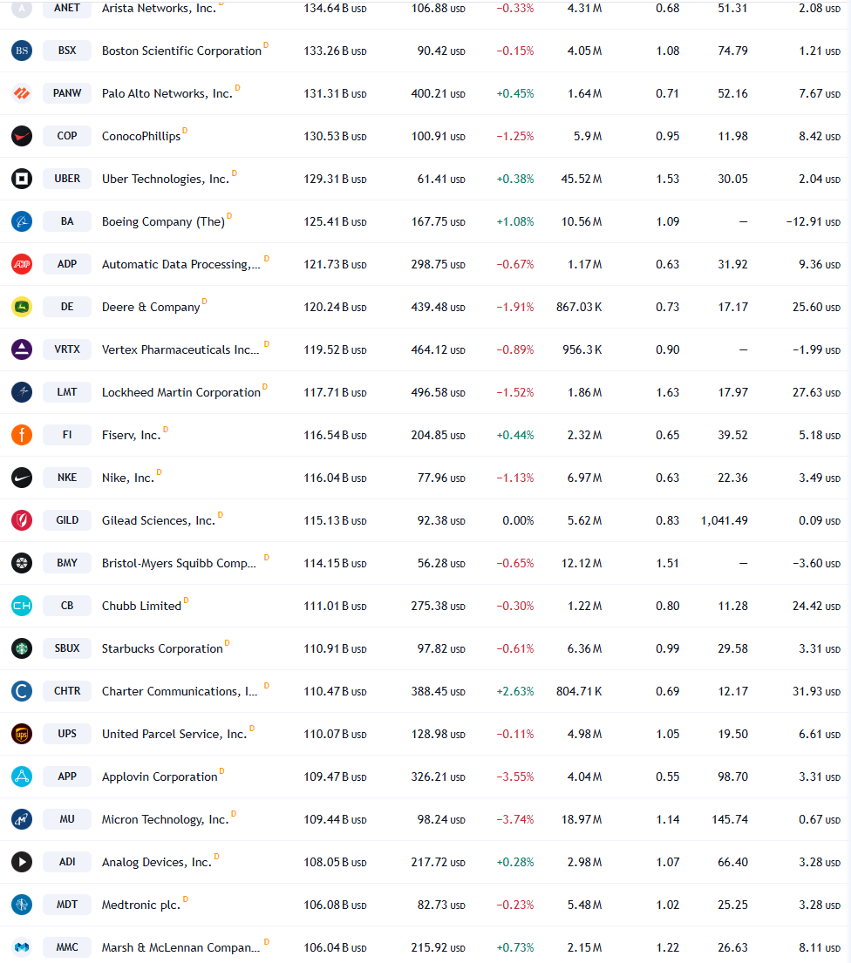
Task: Select the DE ticker badge
Action: (x=67, y=307)
